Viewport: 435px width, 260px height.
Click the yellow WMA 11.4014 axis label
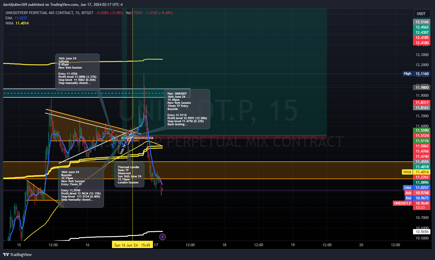(416, 172)
